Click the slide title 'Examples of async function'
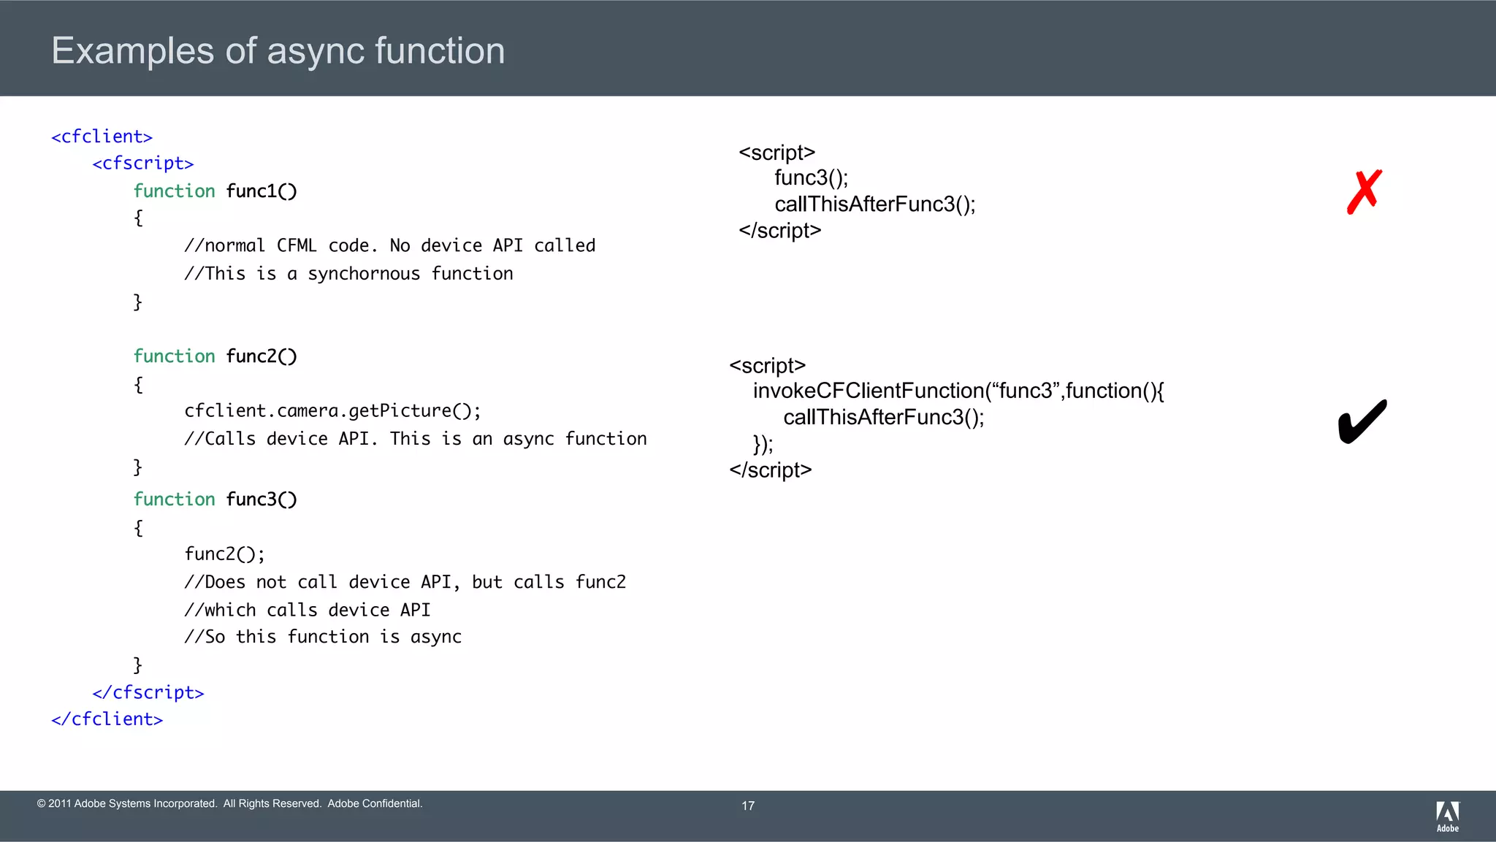The image size is (1496, 842). tap(278, 50)
